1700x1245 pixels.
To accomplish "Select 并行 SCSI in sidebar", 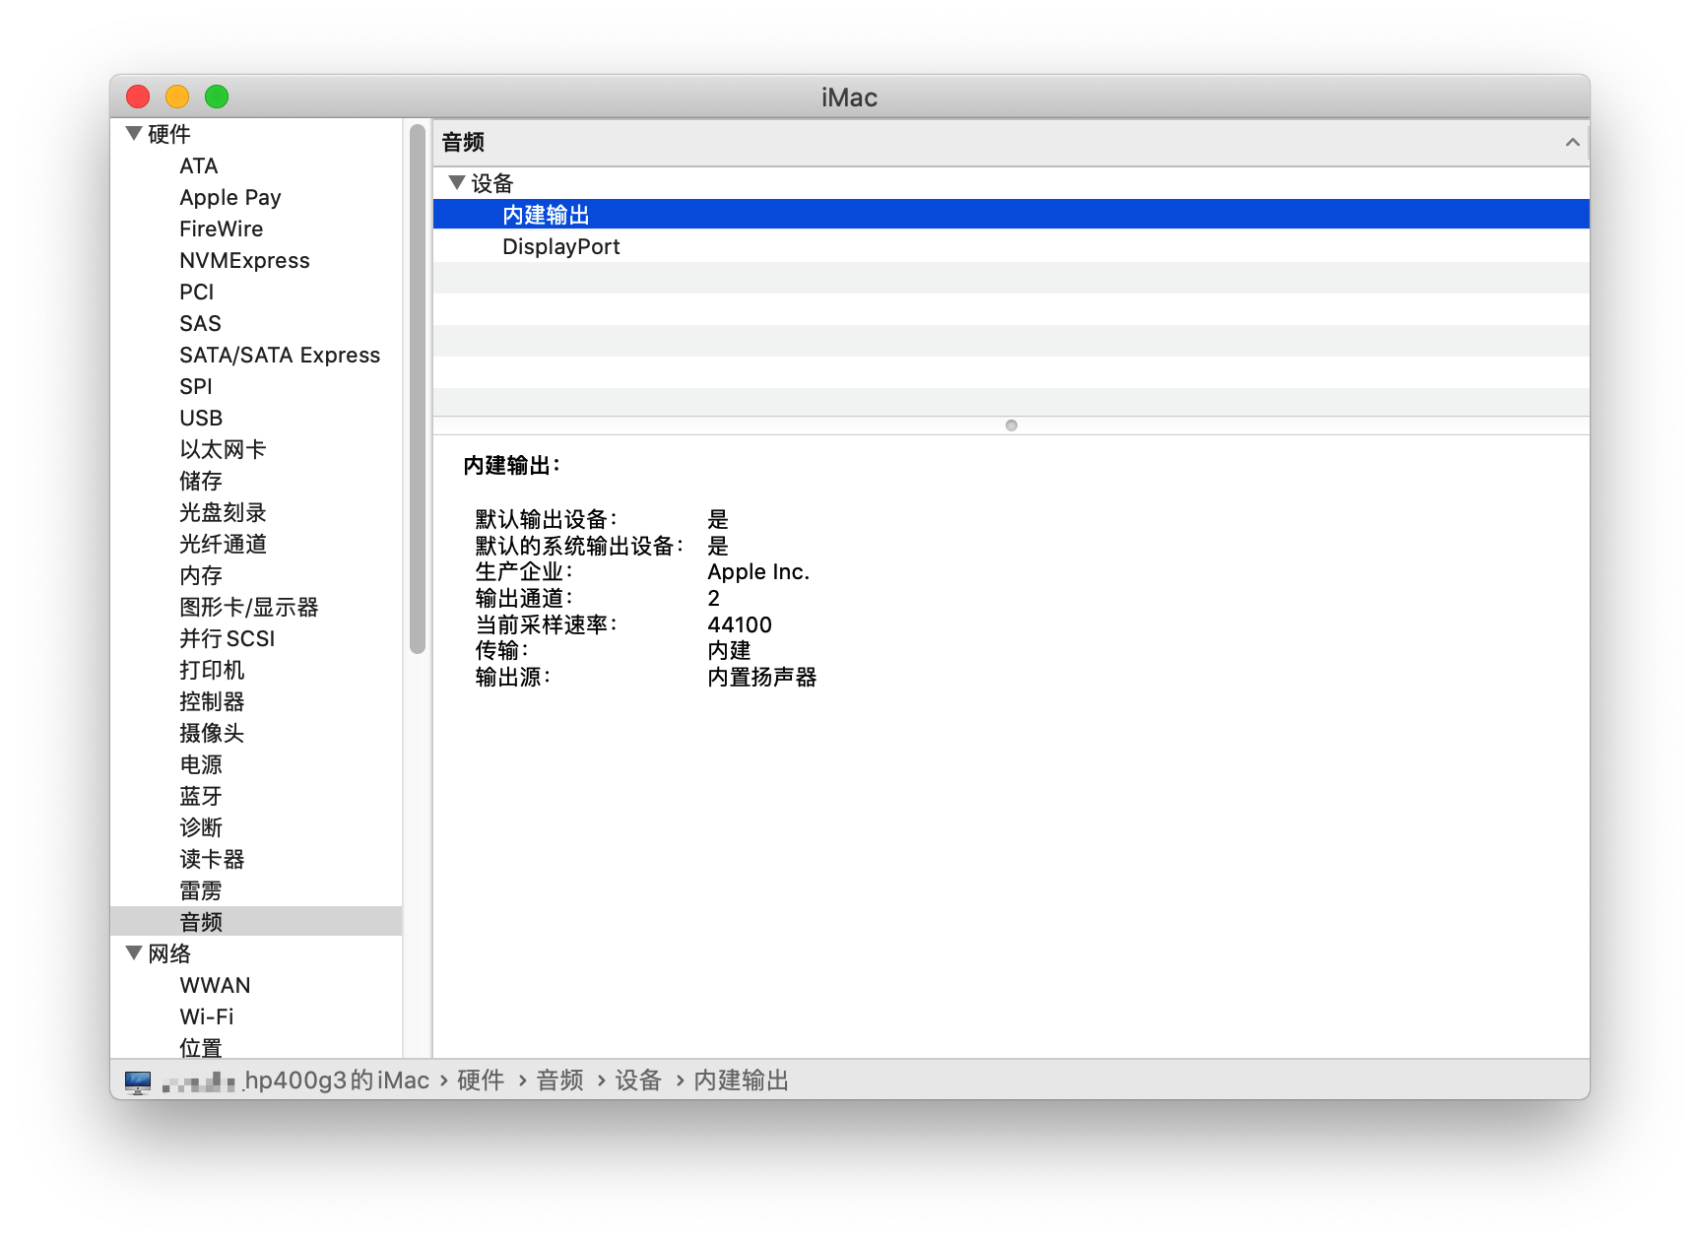I will pyautogui.click(x=228, y=638).
